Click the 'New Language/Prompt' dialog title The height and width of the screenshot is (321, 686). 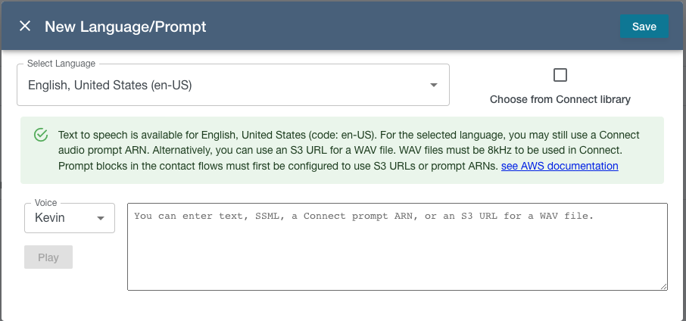point(126,26)
